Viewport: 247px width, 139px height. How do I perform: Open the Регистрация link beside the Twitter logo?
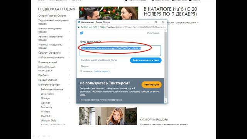(x=154, y=33)
